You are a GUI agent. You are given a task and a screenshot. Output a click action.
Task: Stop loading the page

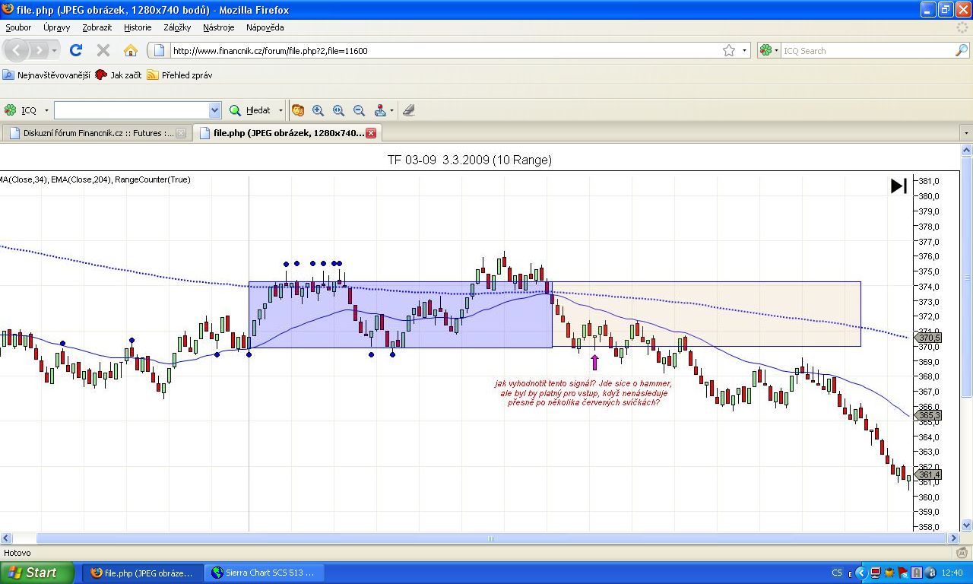pyautogui.click(x=103, y=50)
